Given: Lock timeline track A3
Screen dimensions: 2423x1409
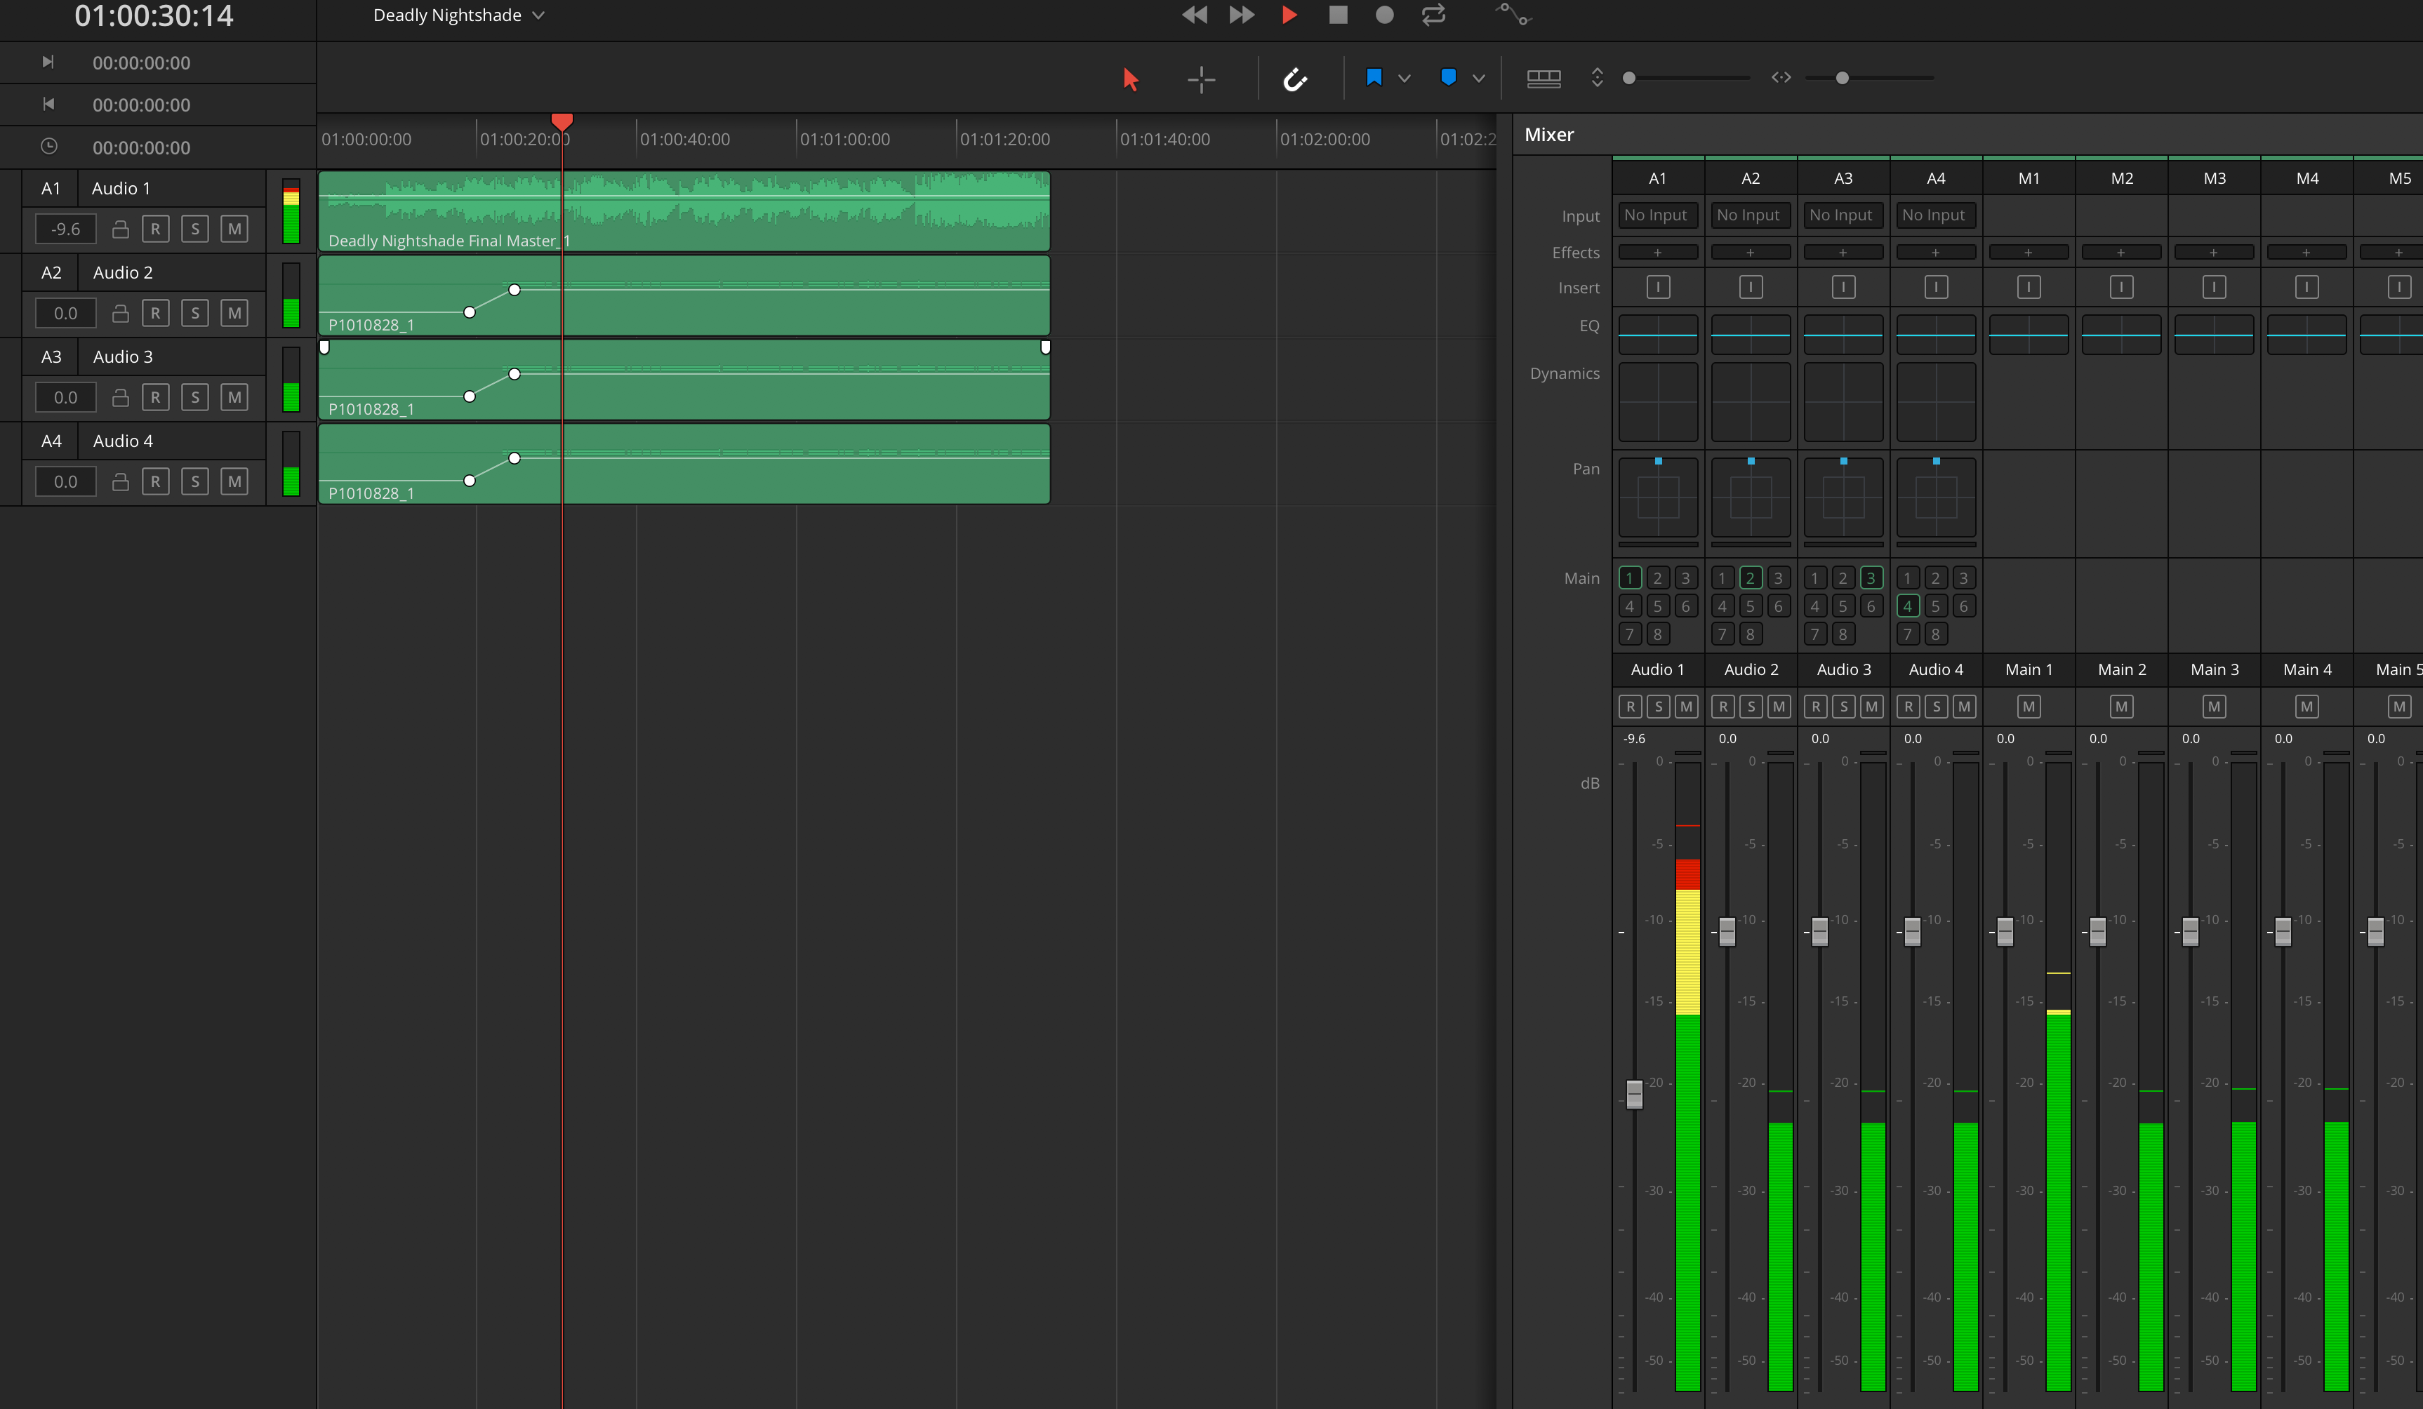Looking at the screenshot, I should pos(120,397).
